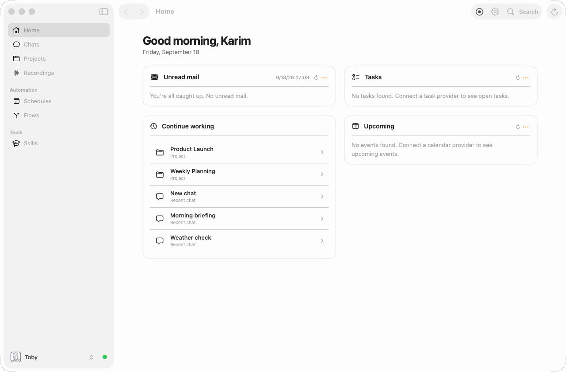The height and width of the screenshot is (372, 566).
Task: Click the Upcoming calendar icon
Action: click(356, 126)
